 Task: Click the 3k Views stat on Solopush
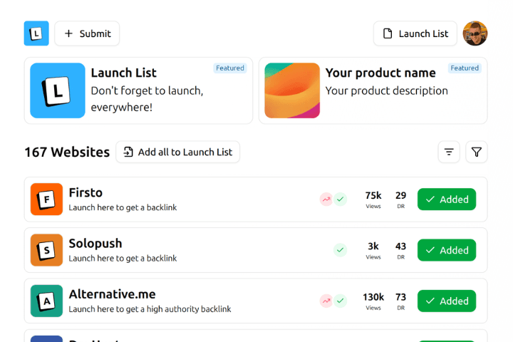373,250
